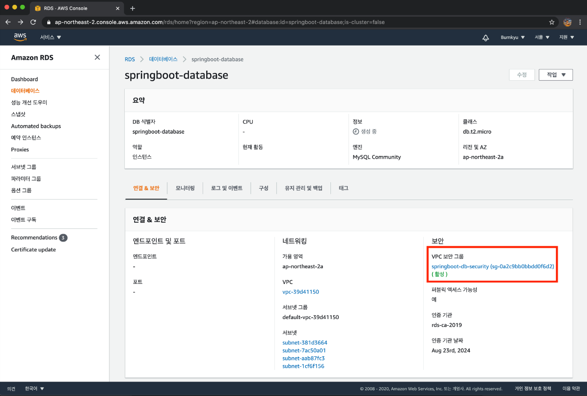This screenshot has height=396, width=587.
Task: Open 예약 인스턴스 in sidebar
Action: click(x=26, y=138)
